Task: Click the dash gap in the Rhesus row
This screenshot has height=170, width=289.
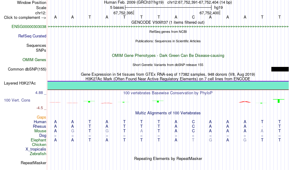Action: point(262,127)
